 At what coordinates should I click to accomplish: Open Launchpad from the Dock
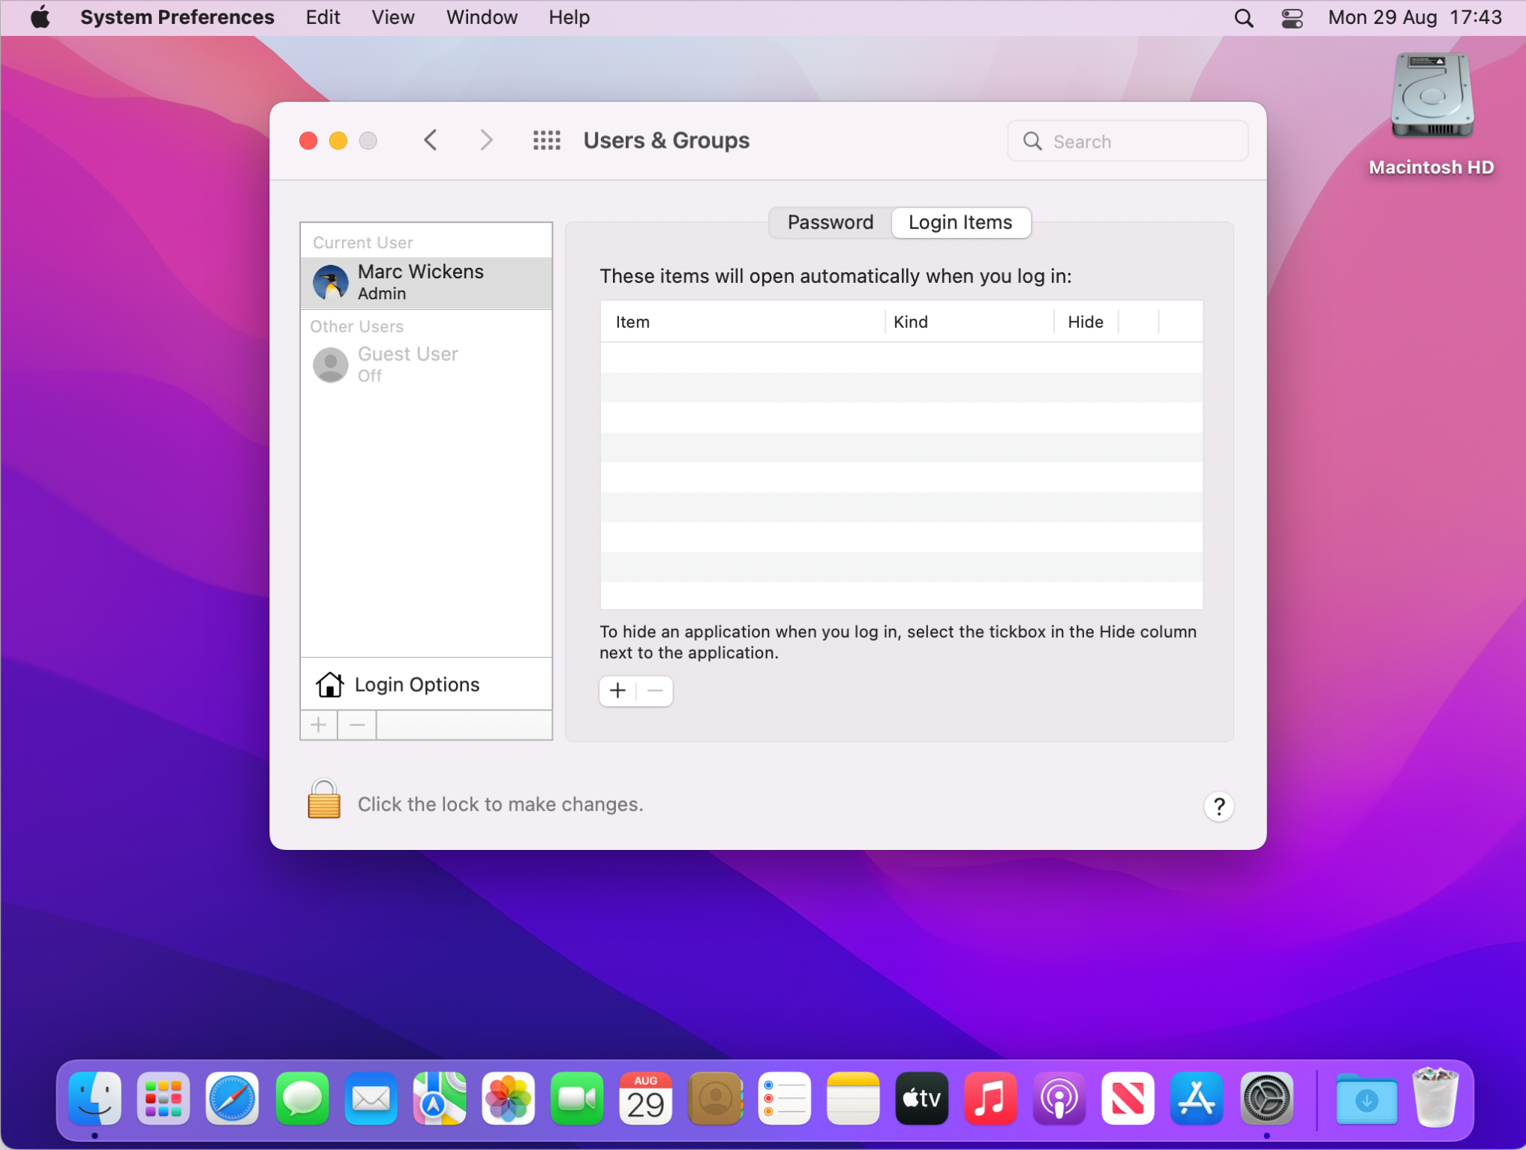(x=163, y=1099)
